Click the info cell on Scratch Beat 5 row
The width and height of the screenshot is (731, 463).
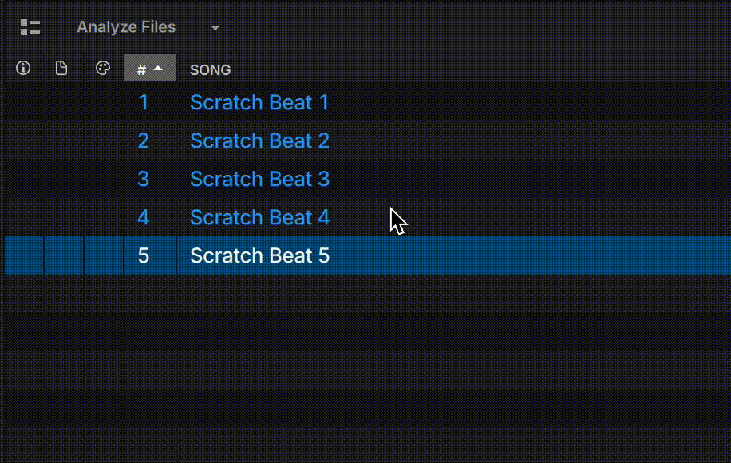pyautogui.click(x=22, y=255)
